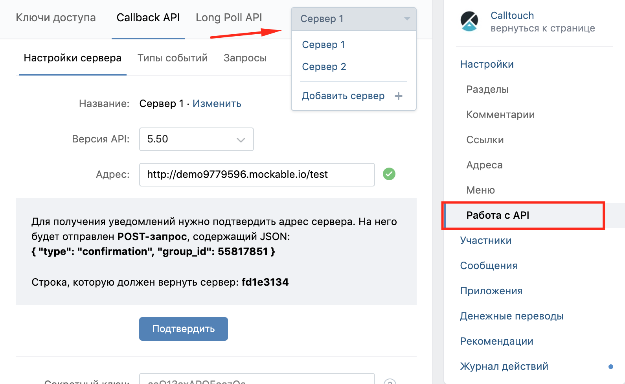
Task: Select the Настройки сервера subtab
Action: 72,58
